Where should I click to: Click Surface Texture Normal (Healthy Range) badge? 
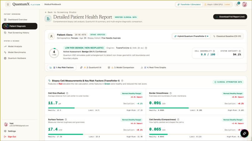131,120
